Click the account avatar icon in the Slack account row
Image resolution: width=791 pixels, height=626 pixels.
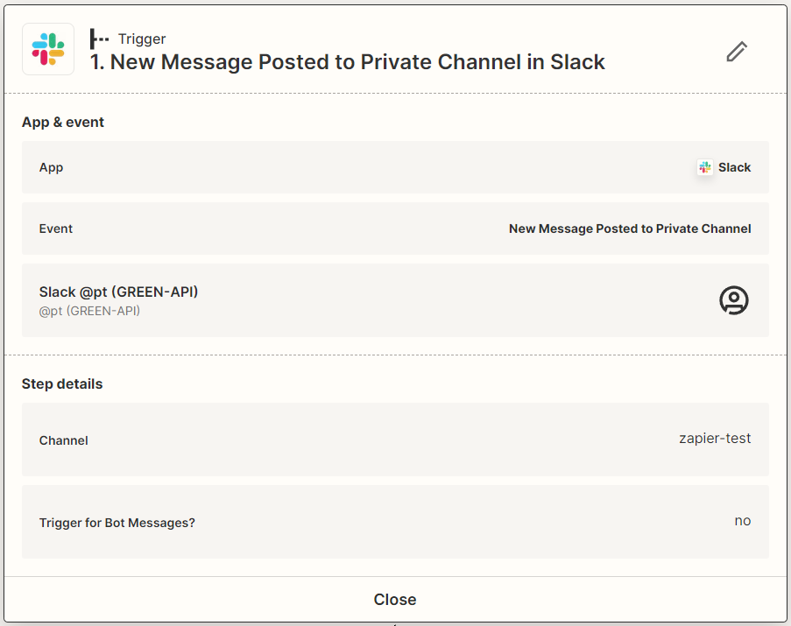[734, 300]
